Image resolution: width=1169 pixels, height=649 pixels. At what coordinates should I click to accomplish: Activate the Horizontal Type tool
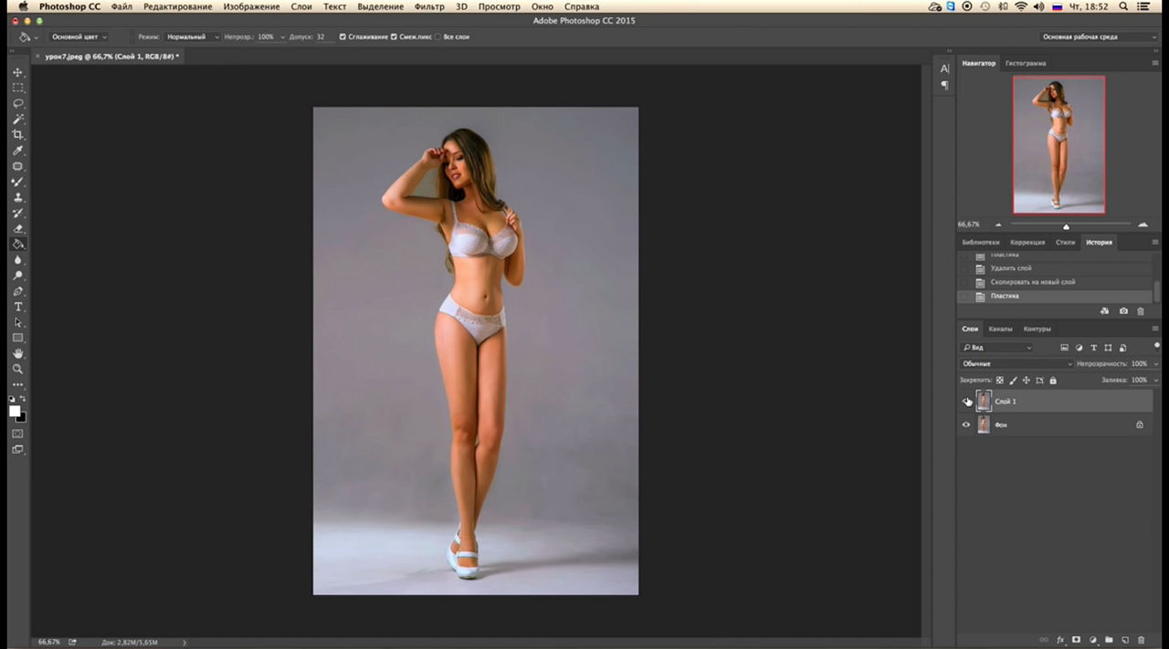pos(17,307)
